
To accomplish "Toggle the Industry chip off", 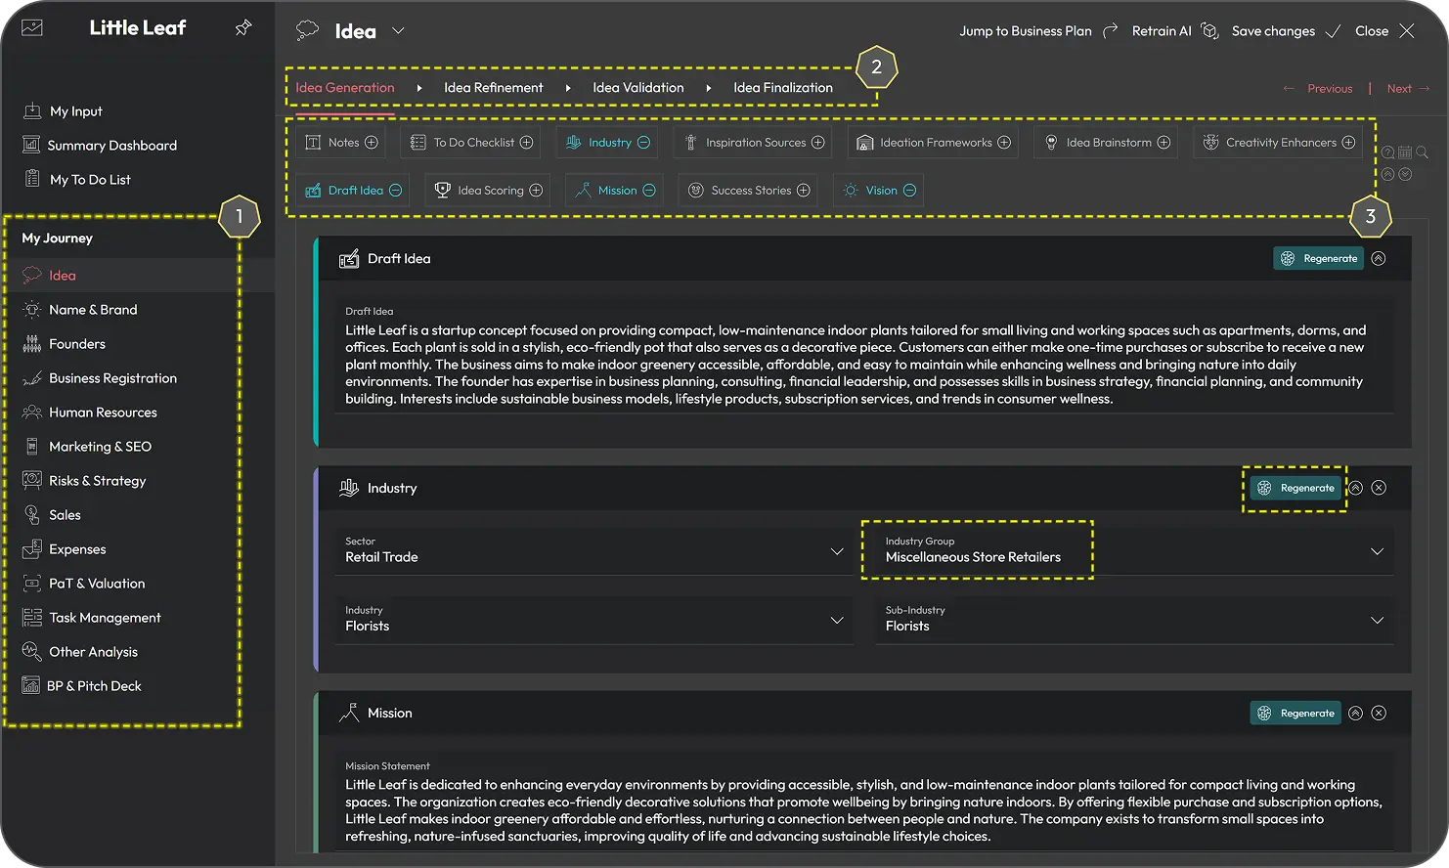I will pyautogui.click(x=643, y=143).
